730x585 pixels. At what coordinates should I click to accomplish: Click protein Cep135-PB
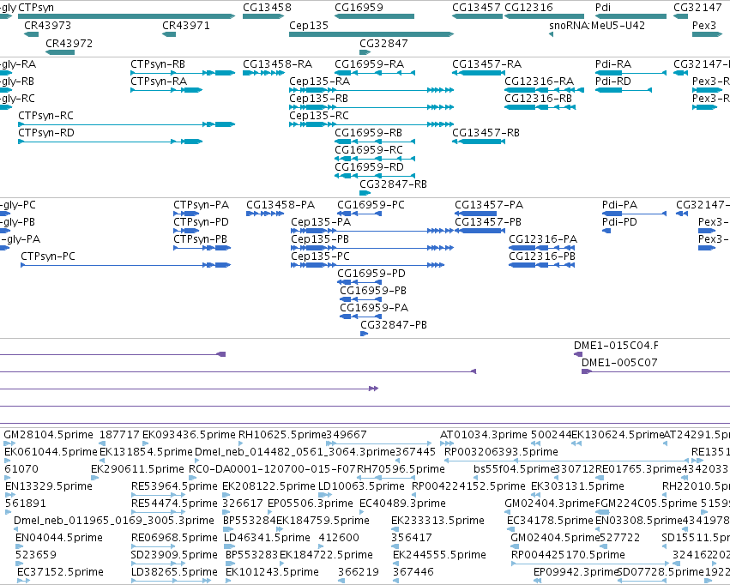[x=320, y=239]
